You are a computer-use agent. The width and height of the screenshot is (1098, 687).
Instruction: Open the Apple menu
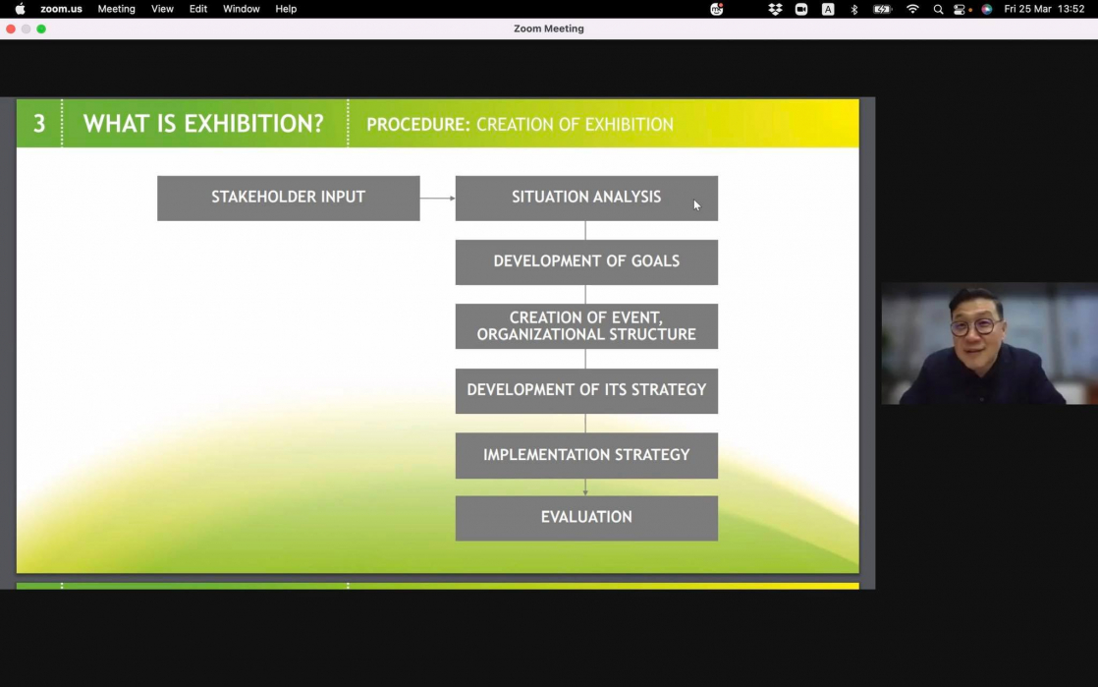coord(20,9)
